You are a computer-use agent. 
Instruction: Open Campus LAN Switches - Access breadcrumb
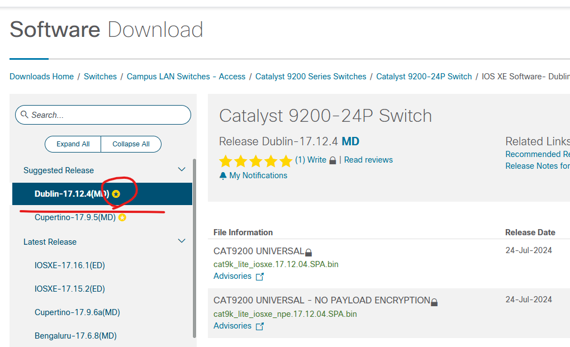pyautogui.click(x=186, y=77)
